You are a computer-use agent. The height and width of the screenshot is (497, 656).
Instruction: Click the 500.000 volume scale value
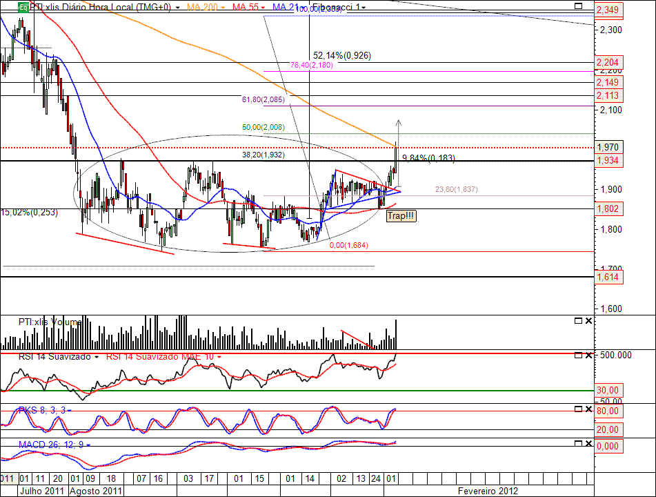(616, 355)
